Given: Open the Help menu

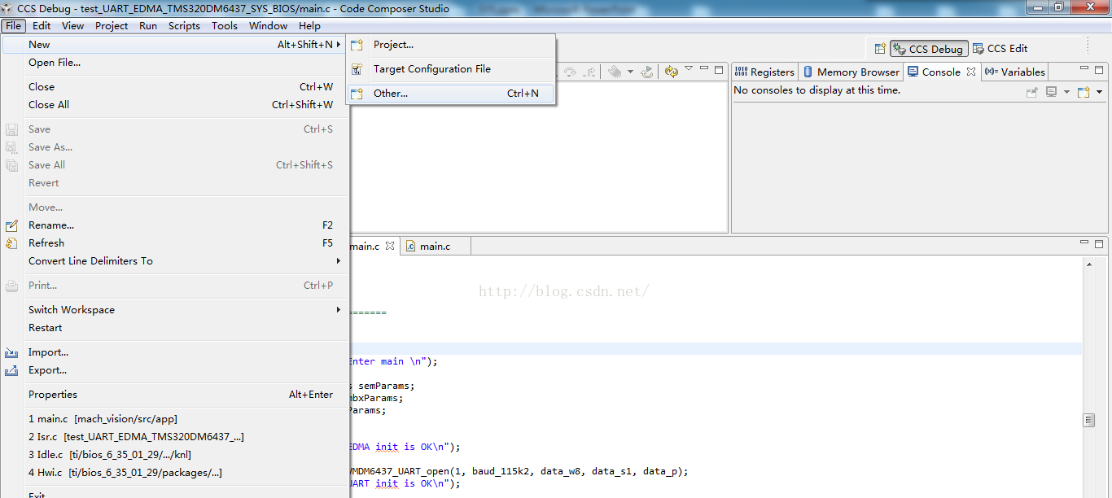Looking at the screenshot, I should [309, 25].
